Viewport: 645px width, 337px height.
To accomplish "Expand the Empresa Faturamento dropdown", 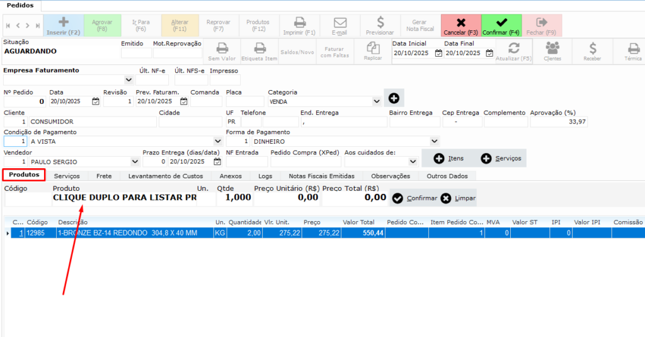I will click(x=128, y=80).
